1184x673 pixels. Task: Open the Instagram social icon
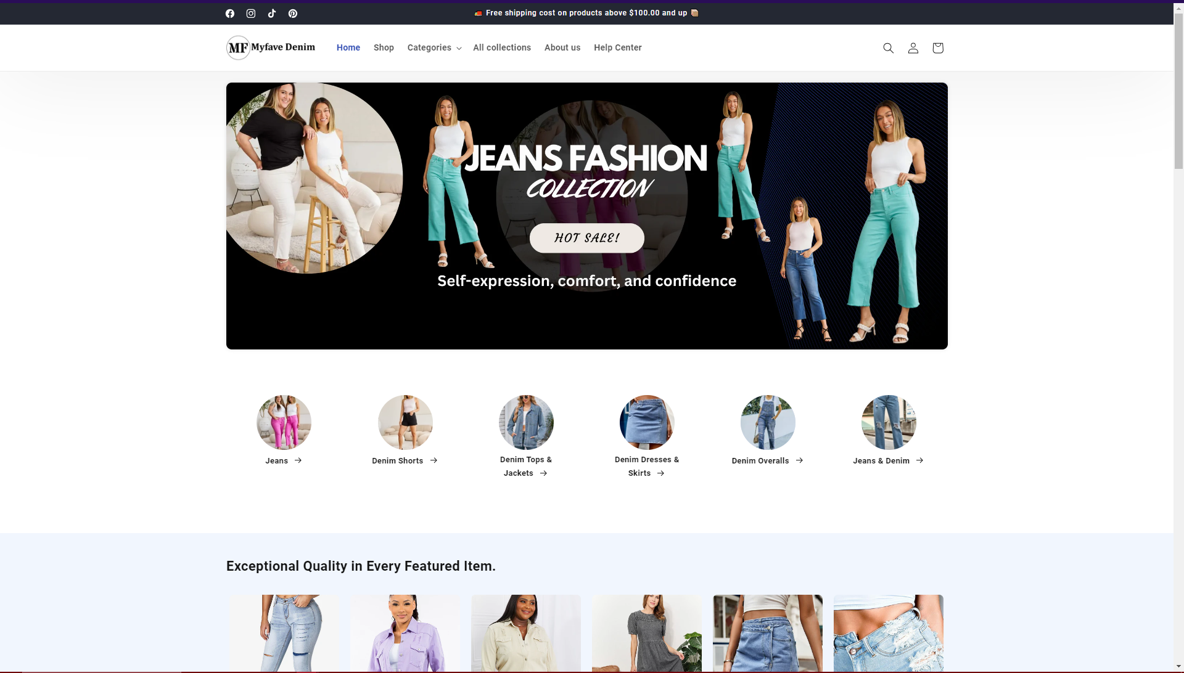251,14
